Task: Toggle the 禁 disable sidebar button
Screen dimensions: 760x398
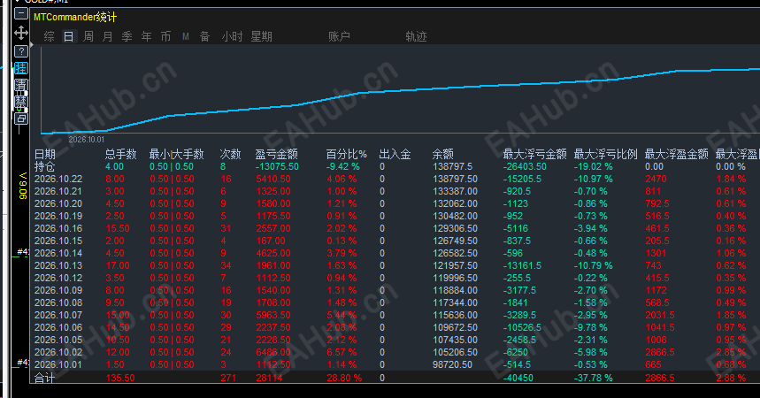Action: [21, 102]
